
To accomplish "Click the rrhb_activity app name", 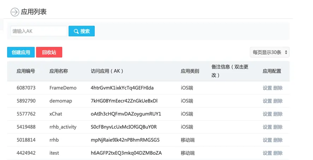I will coord(63,127).
